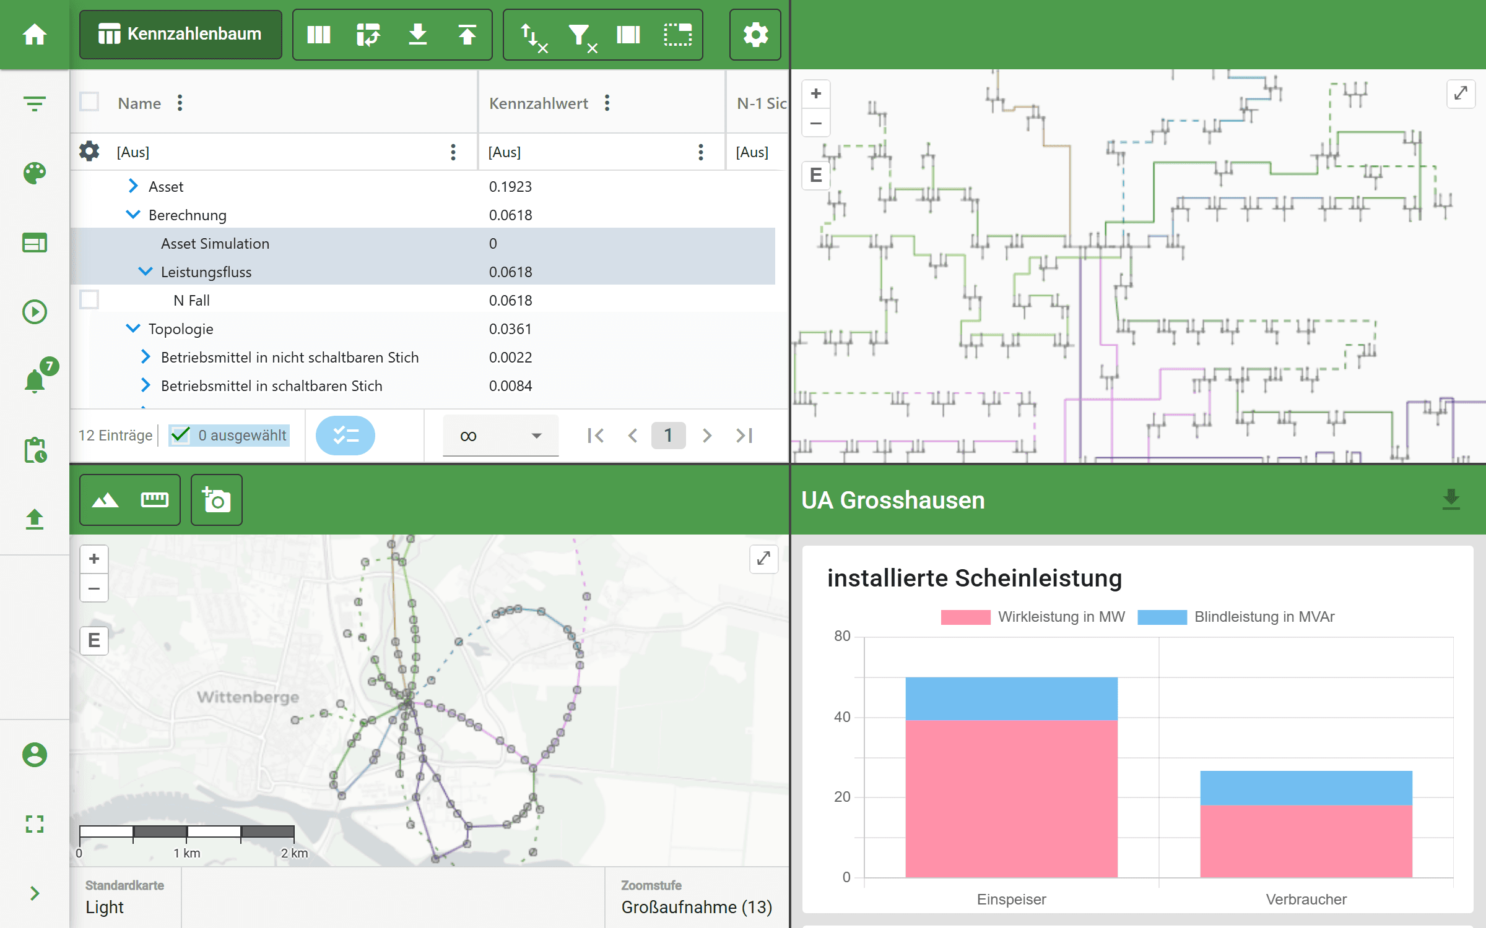Viewport: 1486px width, 928px height.
Task: Click the play circle sidebar icon
Action: click(35, 311)
